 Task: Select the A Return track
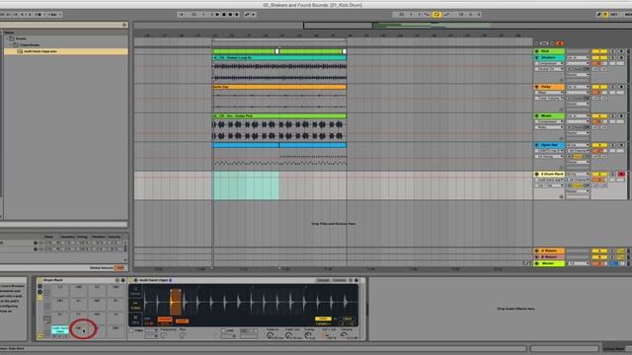coord(549,250)
